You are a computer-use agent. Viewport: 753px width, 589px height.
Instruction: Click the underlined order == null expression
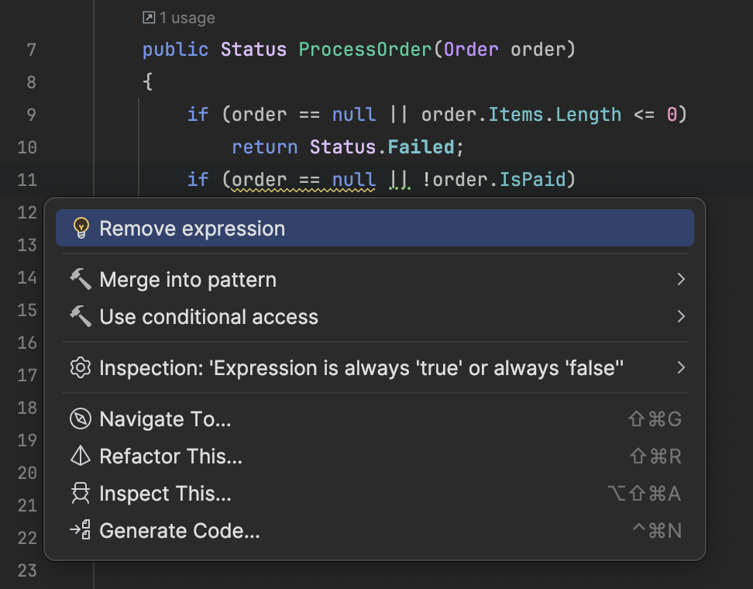304,180
